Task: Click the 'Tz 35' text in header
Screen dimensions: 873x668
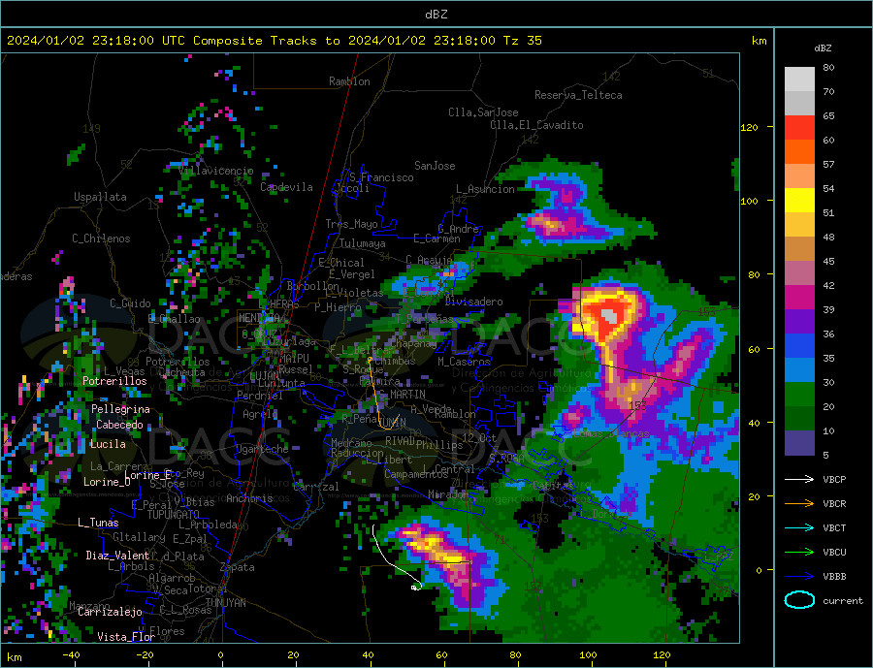Action: pyautogui.click(x=522, y=41)
